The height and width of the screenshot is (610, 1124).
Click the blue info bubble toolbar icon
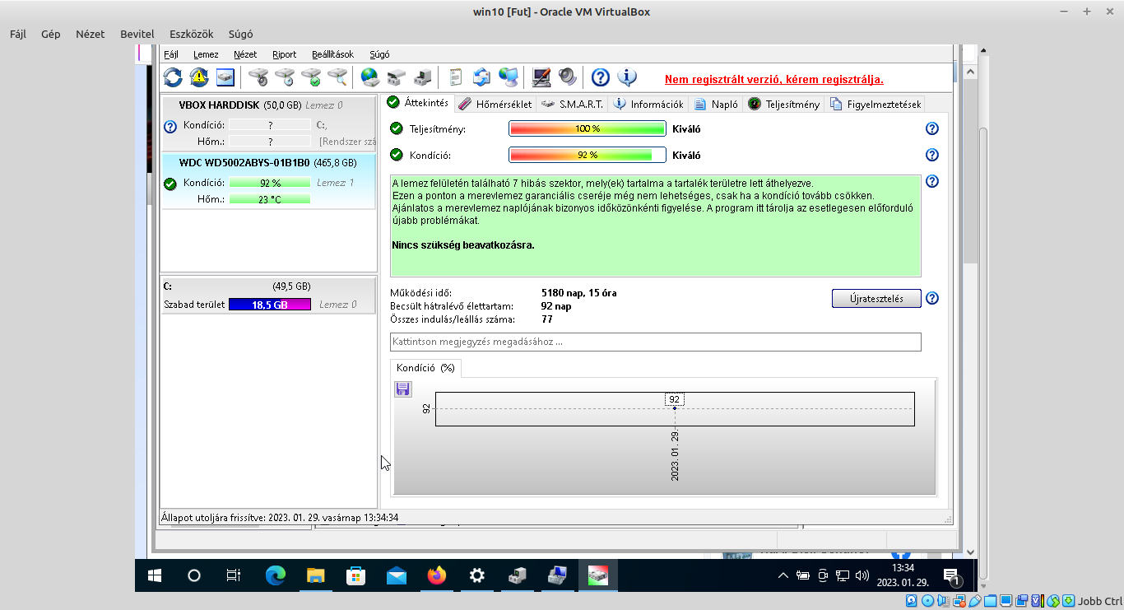[627, 77]
